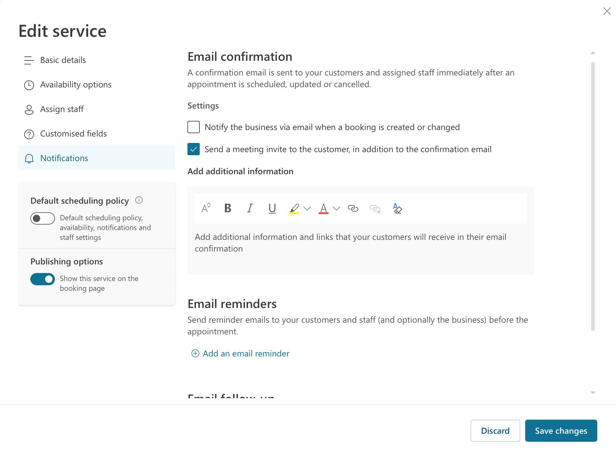This screenshot has width=616, height=454.
Task: Open the highlight color dropdown
Action: tap(307, 209)
